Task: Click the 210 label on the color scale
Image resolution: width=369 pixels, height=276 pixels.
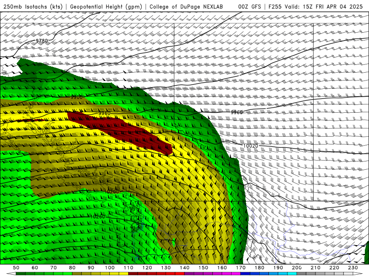Action: pyautogui.click(x=315, y=268)
